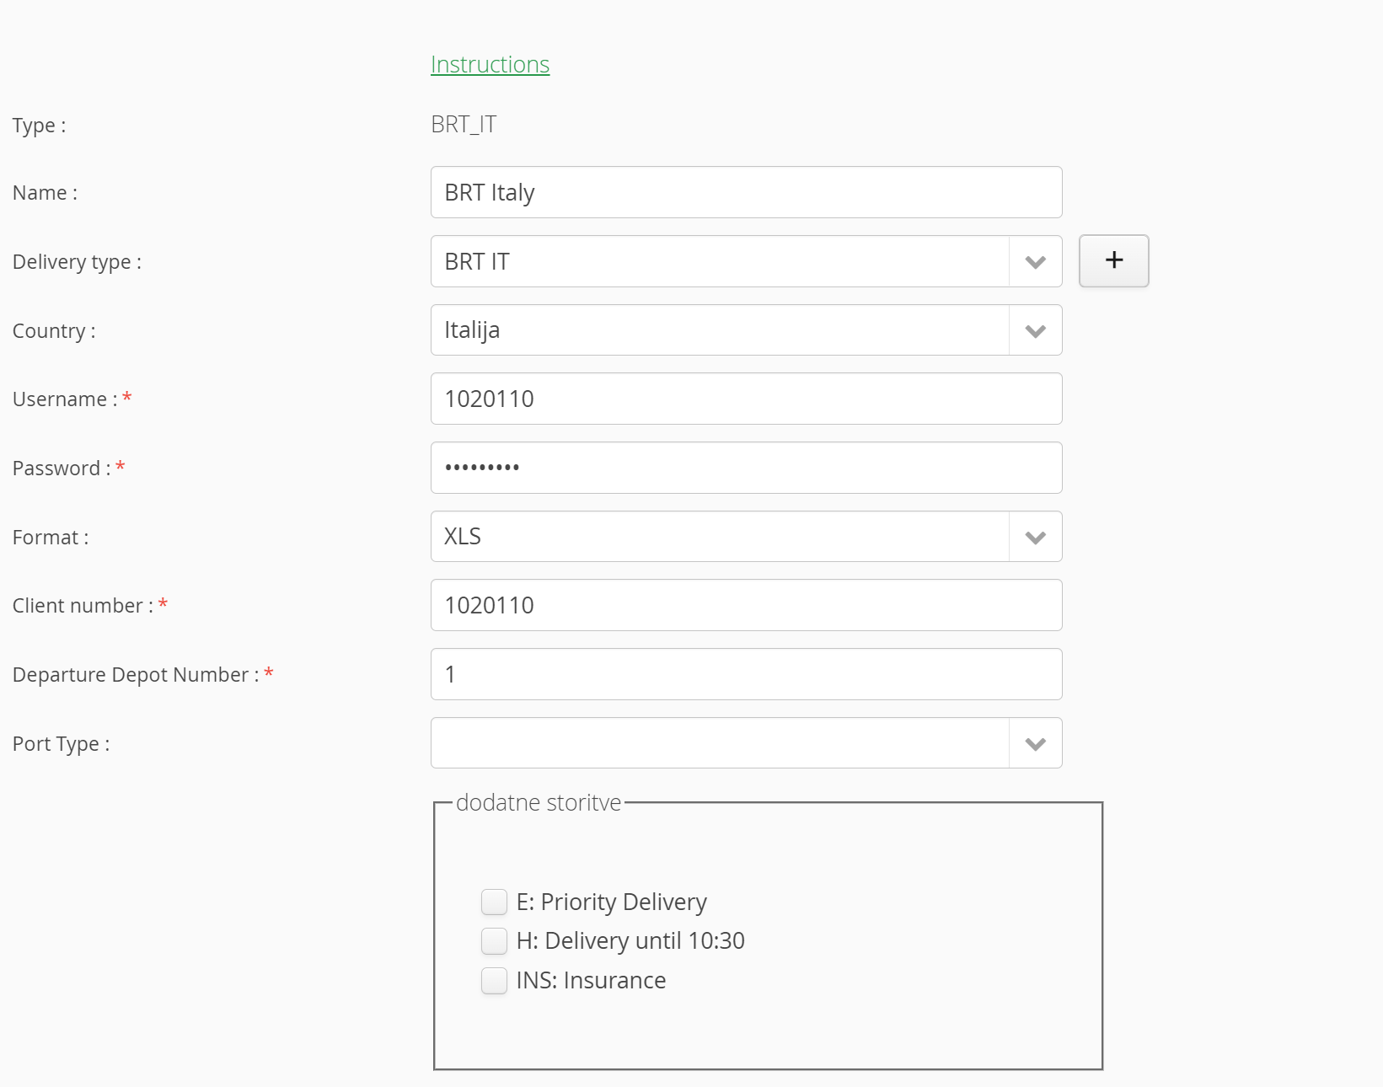Open the Country dropdown showing Italija

pos(746,329)
